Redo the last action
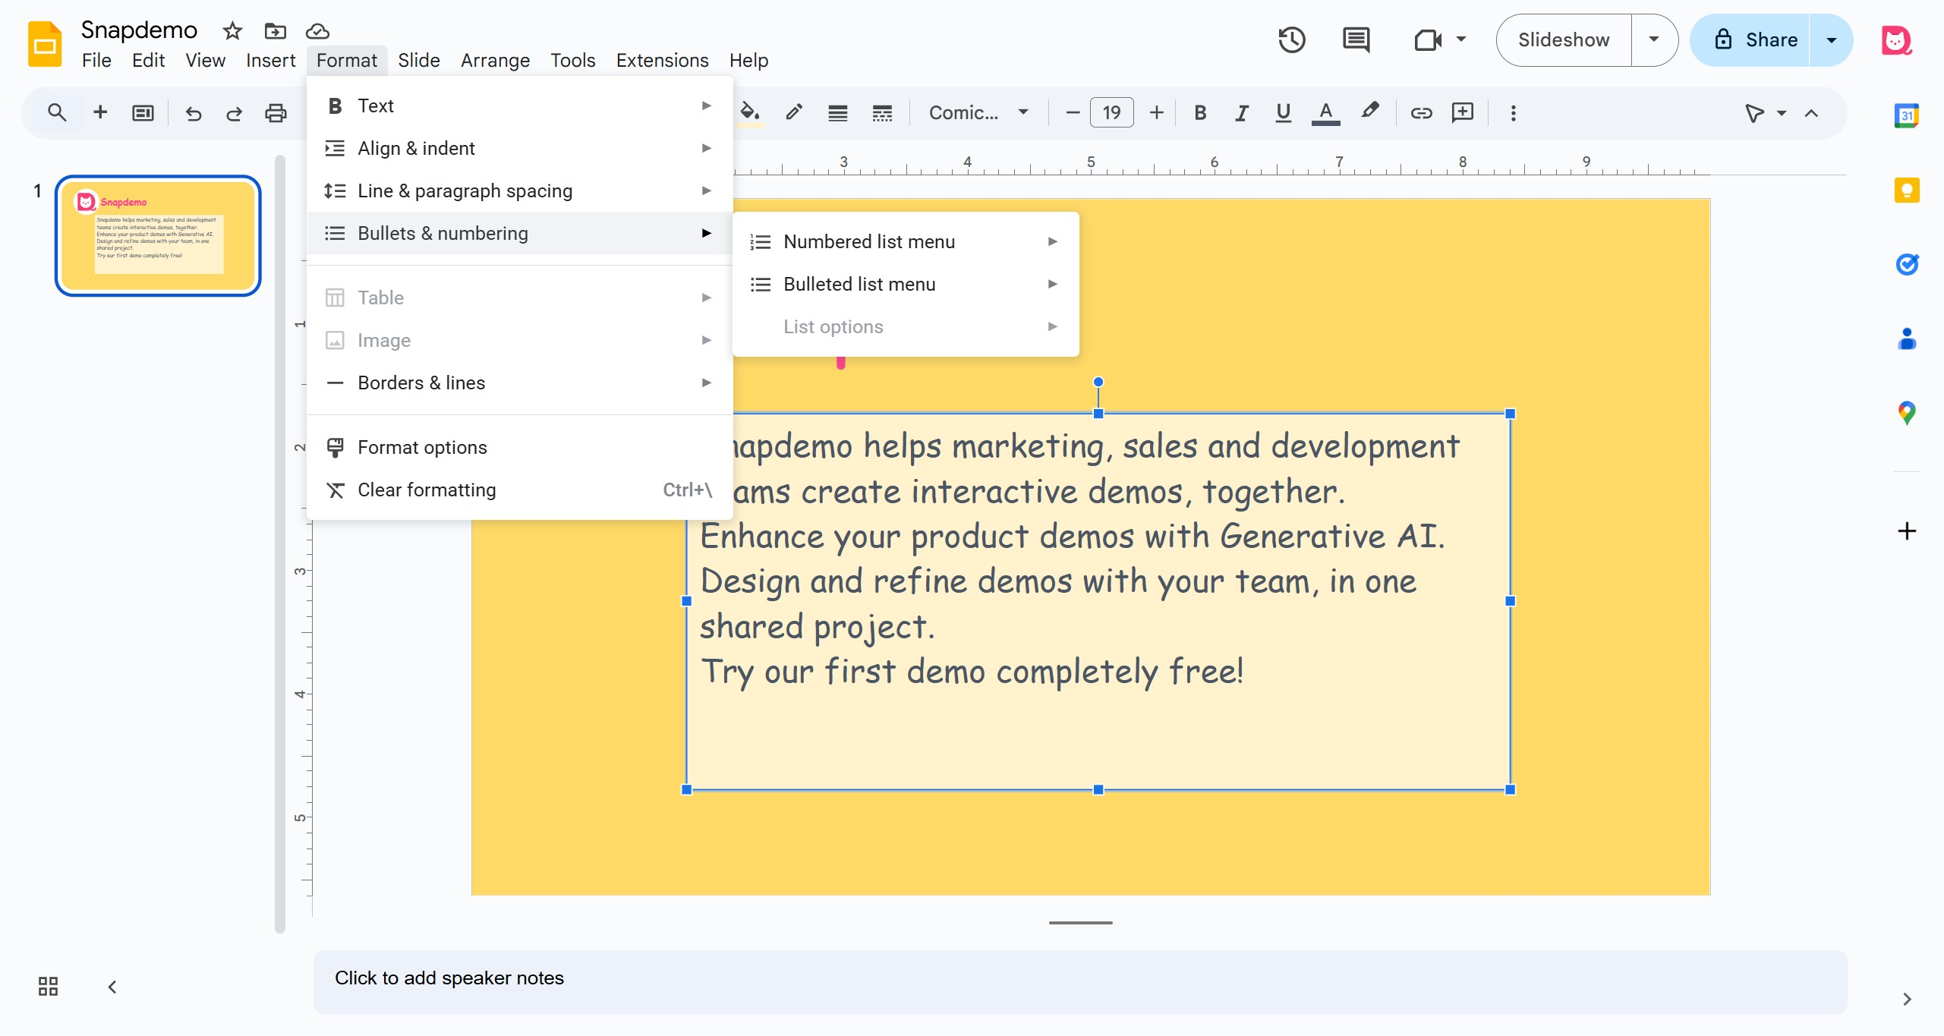This screenshot has height=1036, width=1944. tap(234, 114)
